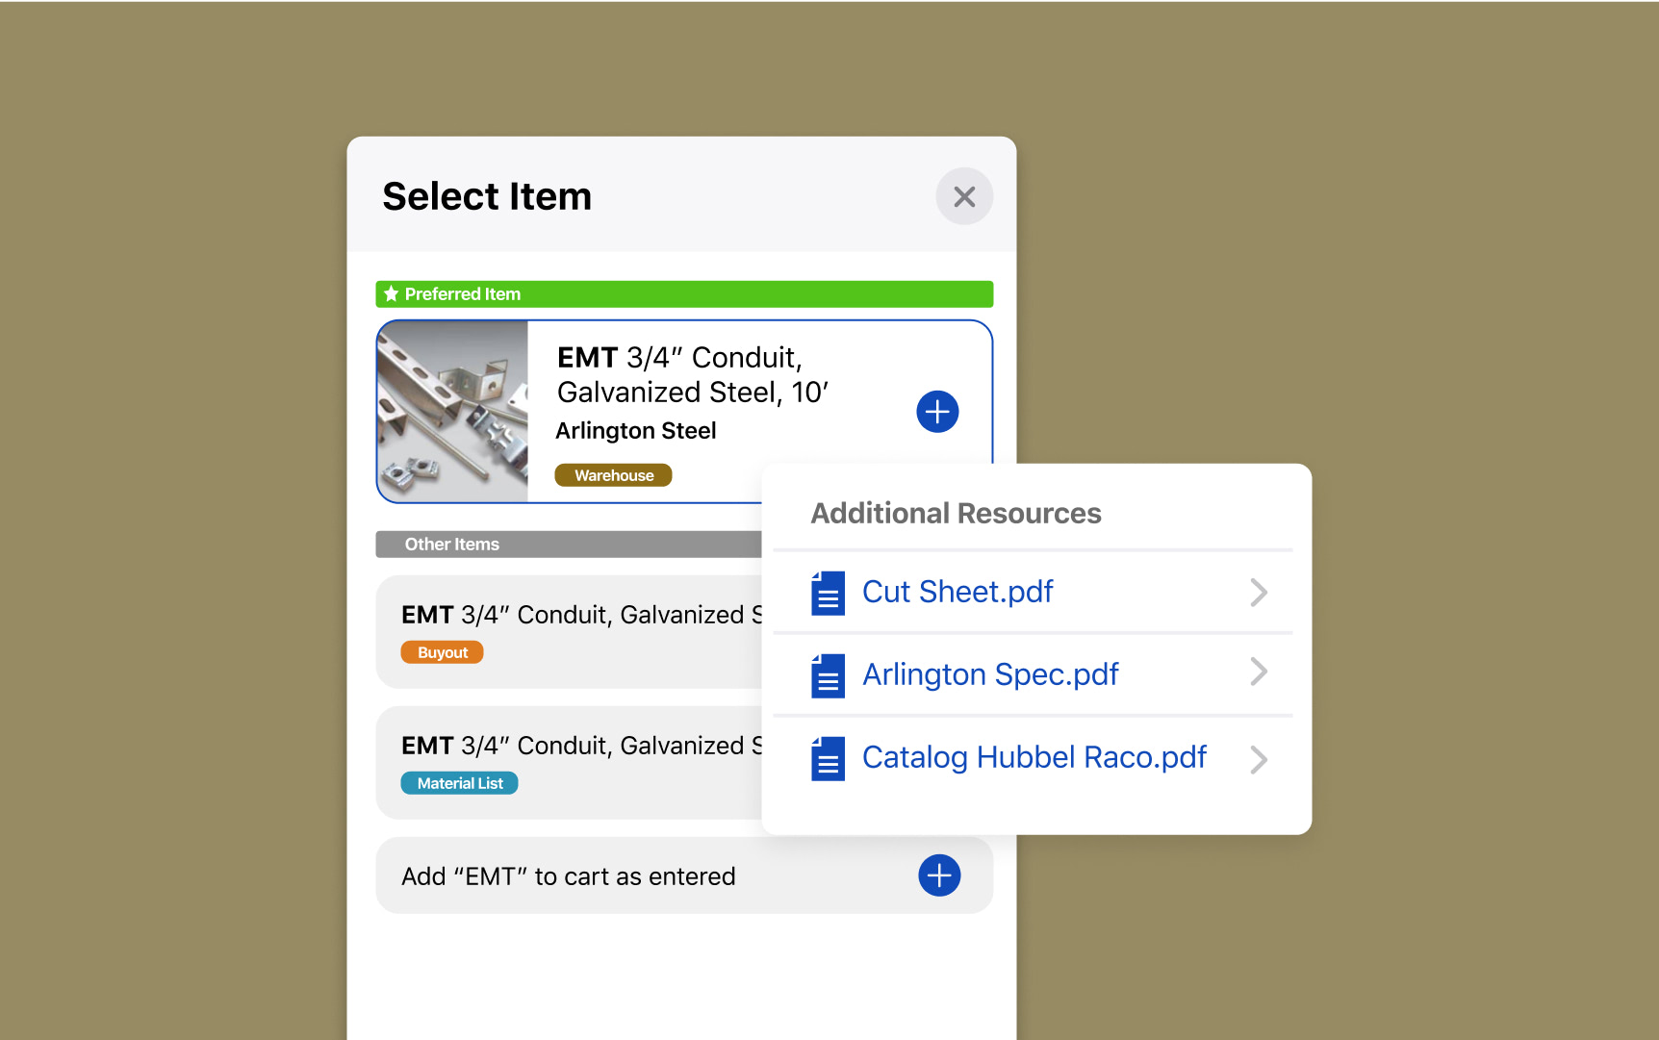Tap the plus icon to add EMT as entered
Screen dimensions: 1659x1040
tap(938, 875)
